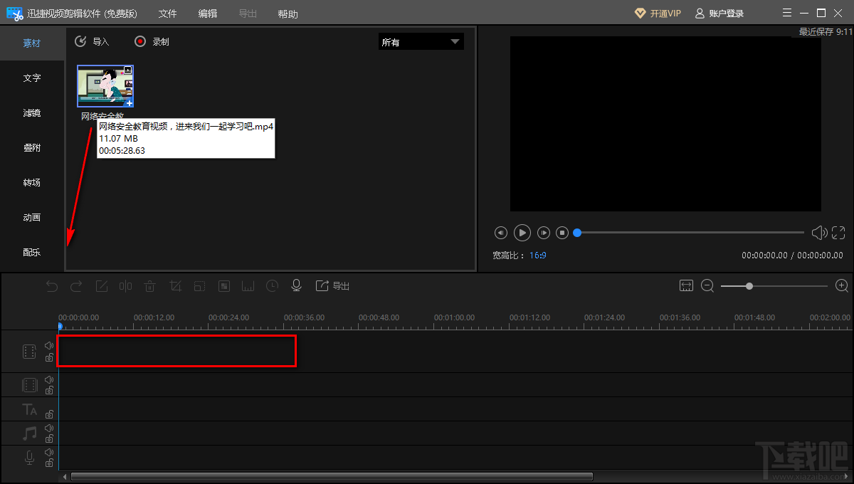Image resolution: width=854 pixels, height=484 pixels.
Task: Open the duration clock icon
Action: pos(273,286)
